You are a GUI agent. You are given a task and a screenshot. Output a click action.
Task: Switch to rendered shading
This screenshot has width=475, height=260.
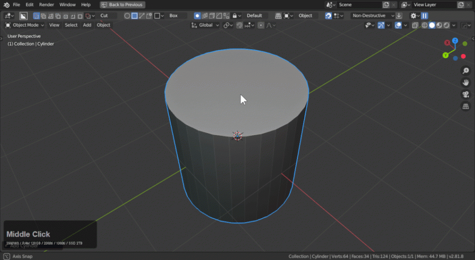pyautogui.click(x=447, y=25)
